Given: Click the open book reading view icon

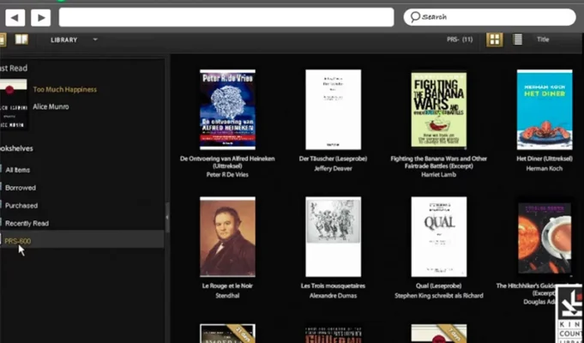Looking at the screenshot, I should [21, 39].
